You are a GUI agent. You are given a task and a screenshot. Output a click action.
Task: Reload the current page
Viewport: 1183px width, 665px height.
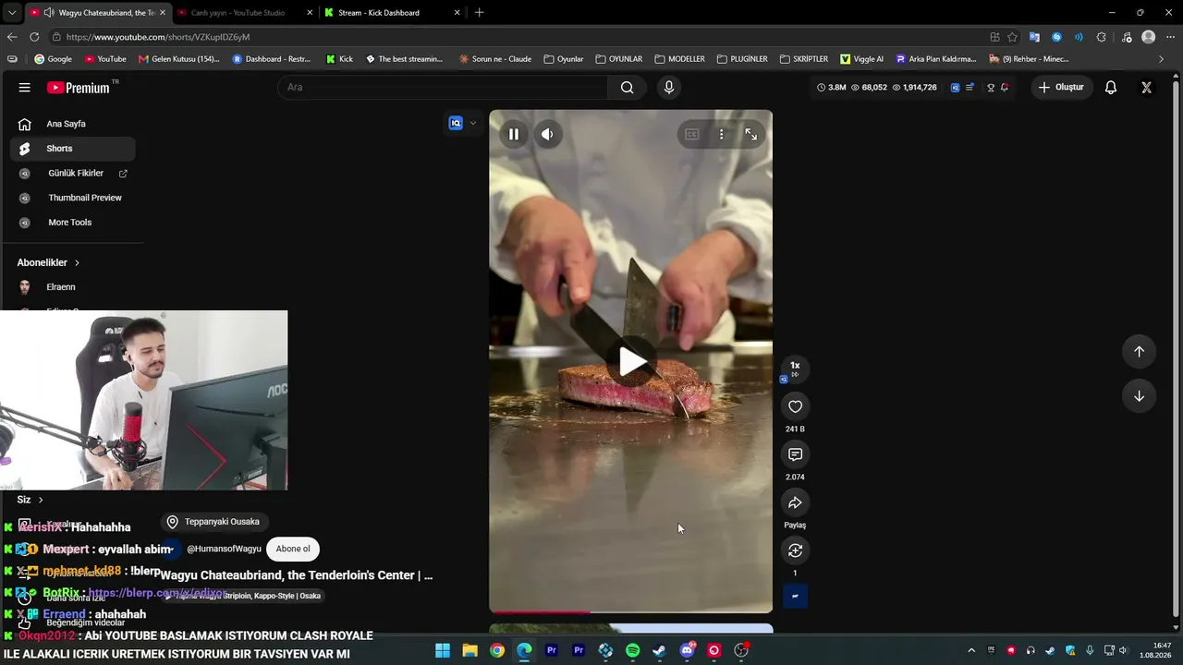[x=34, y=37]
